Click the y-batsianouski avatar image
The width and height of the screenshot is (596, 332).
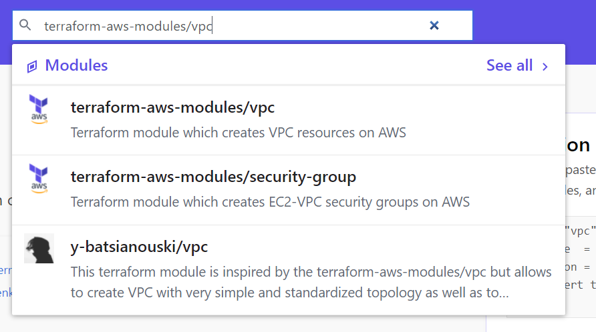click(x=39, y=249)
